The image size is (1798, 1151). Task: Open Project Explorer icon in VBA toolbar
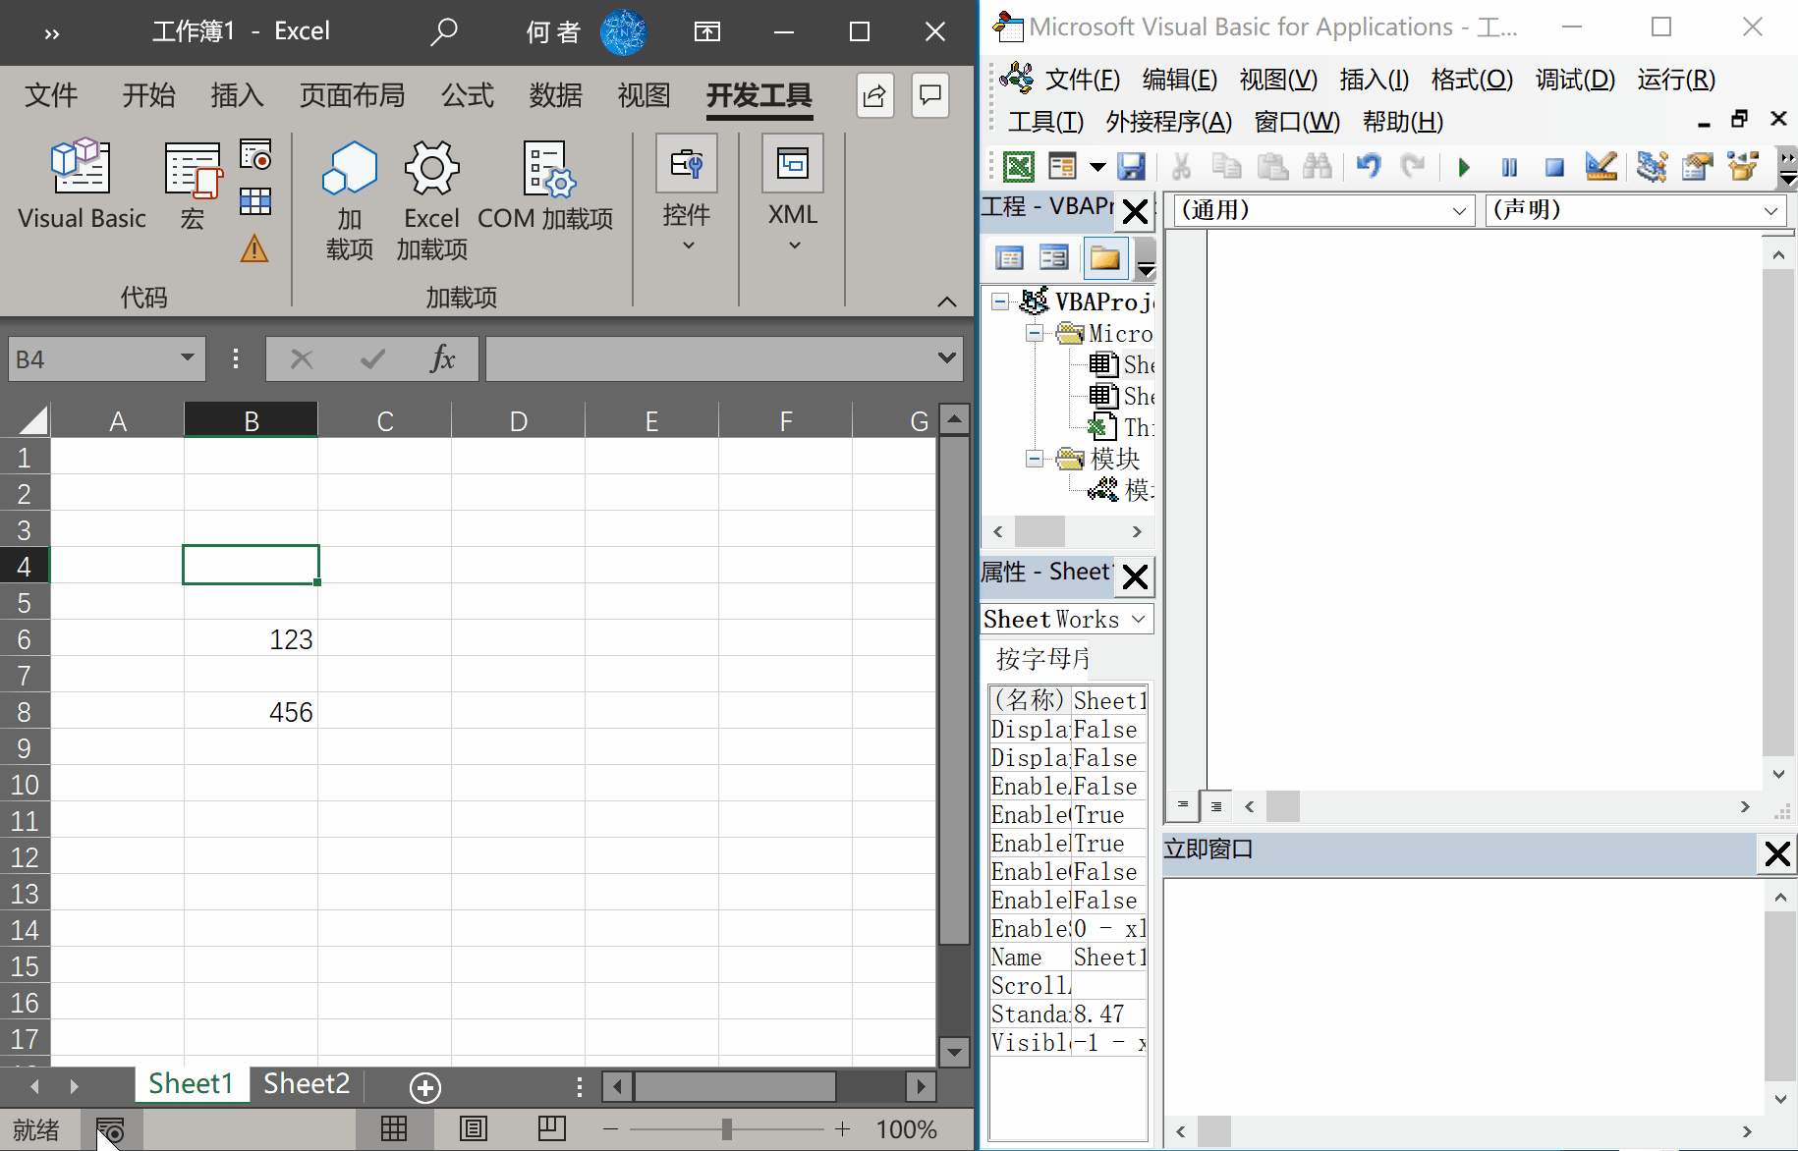coord(1652,167)
